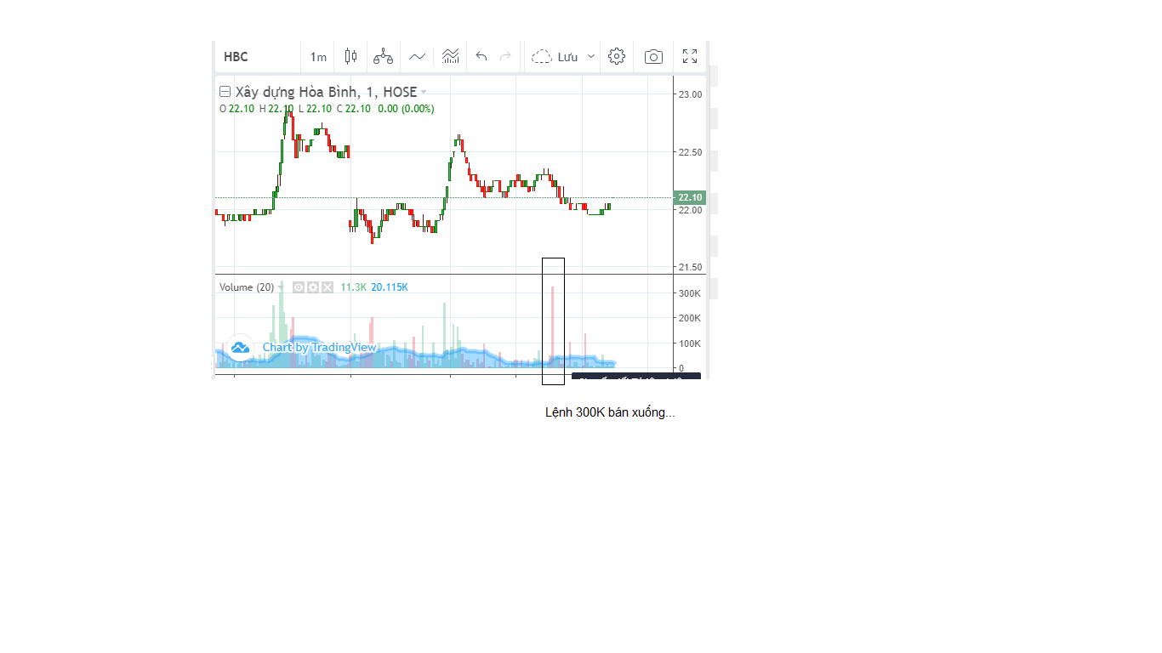Open the candlestick chart style selector
The width and height of the screenshot is (1162, 653).
350,57
